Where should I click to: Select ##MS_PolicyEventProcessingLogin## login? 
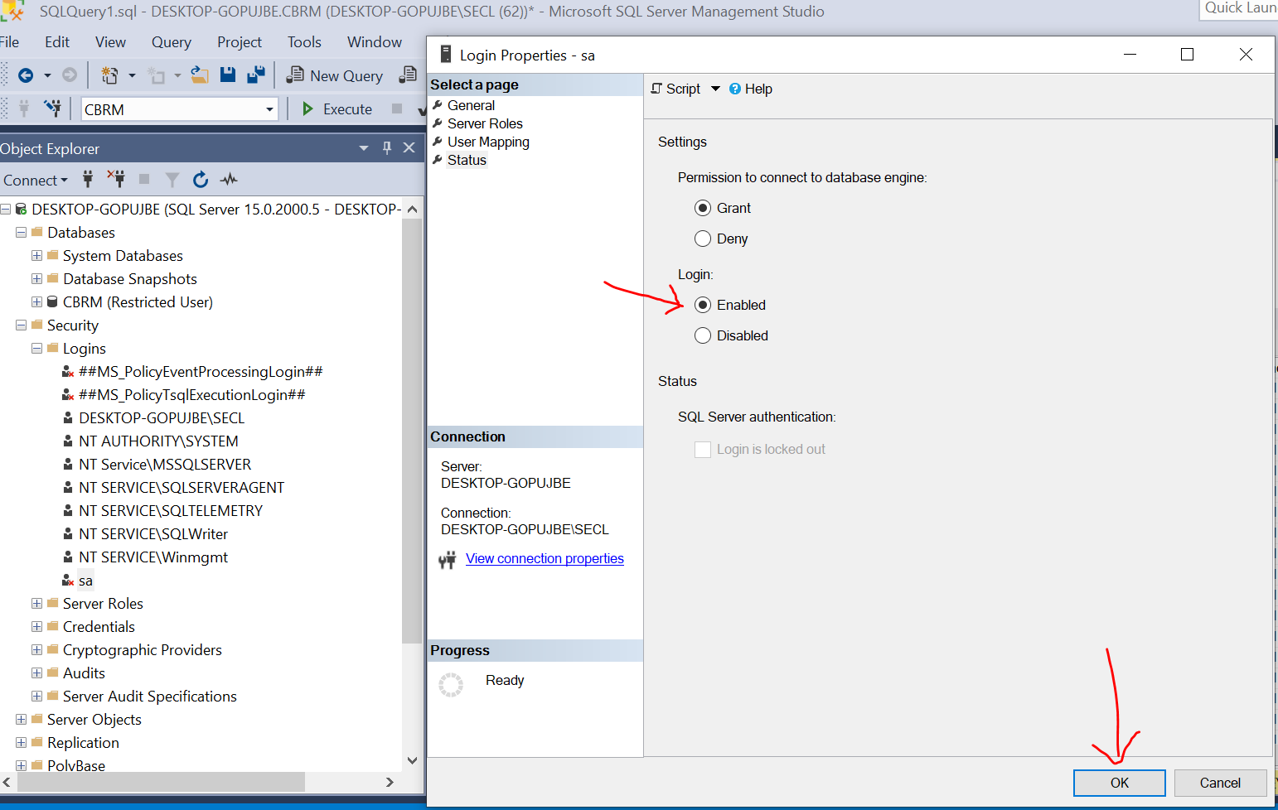[x=201, y=372]
